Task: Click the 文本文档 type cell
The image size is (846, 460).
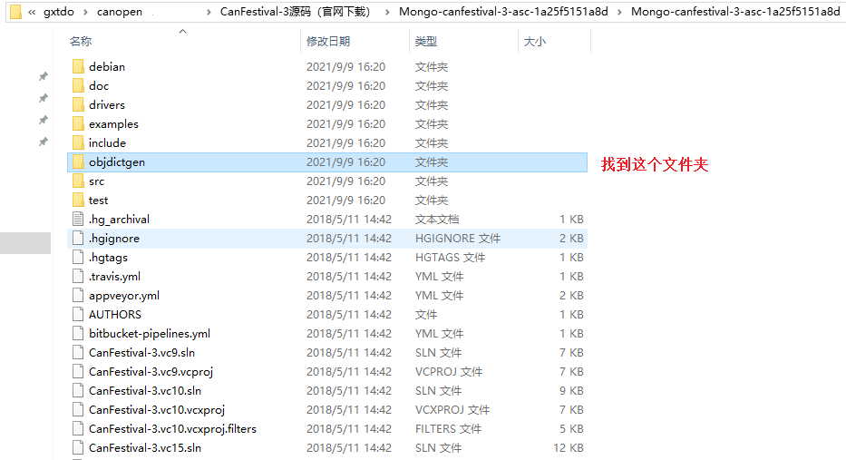Action: [x=436, y=220]
